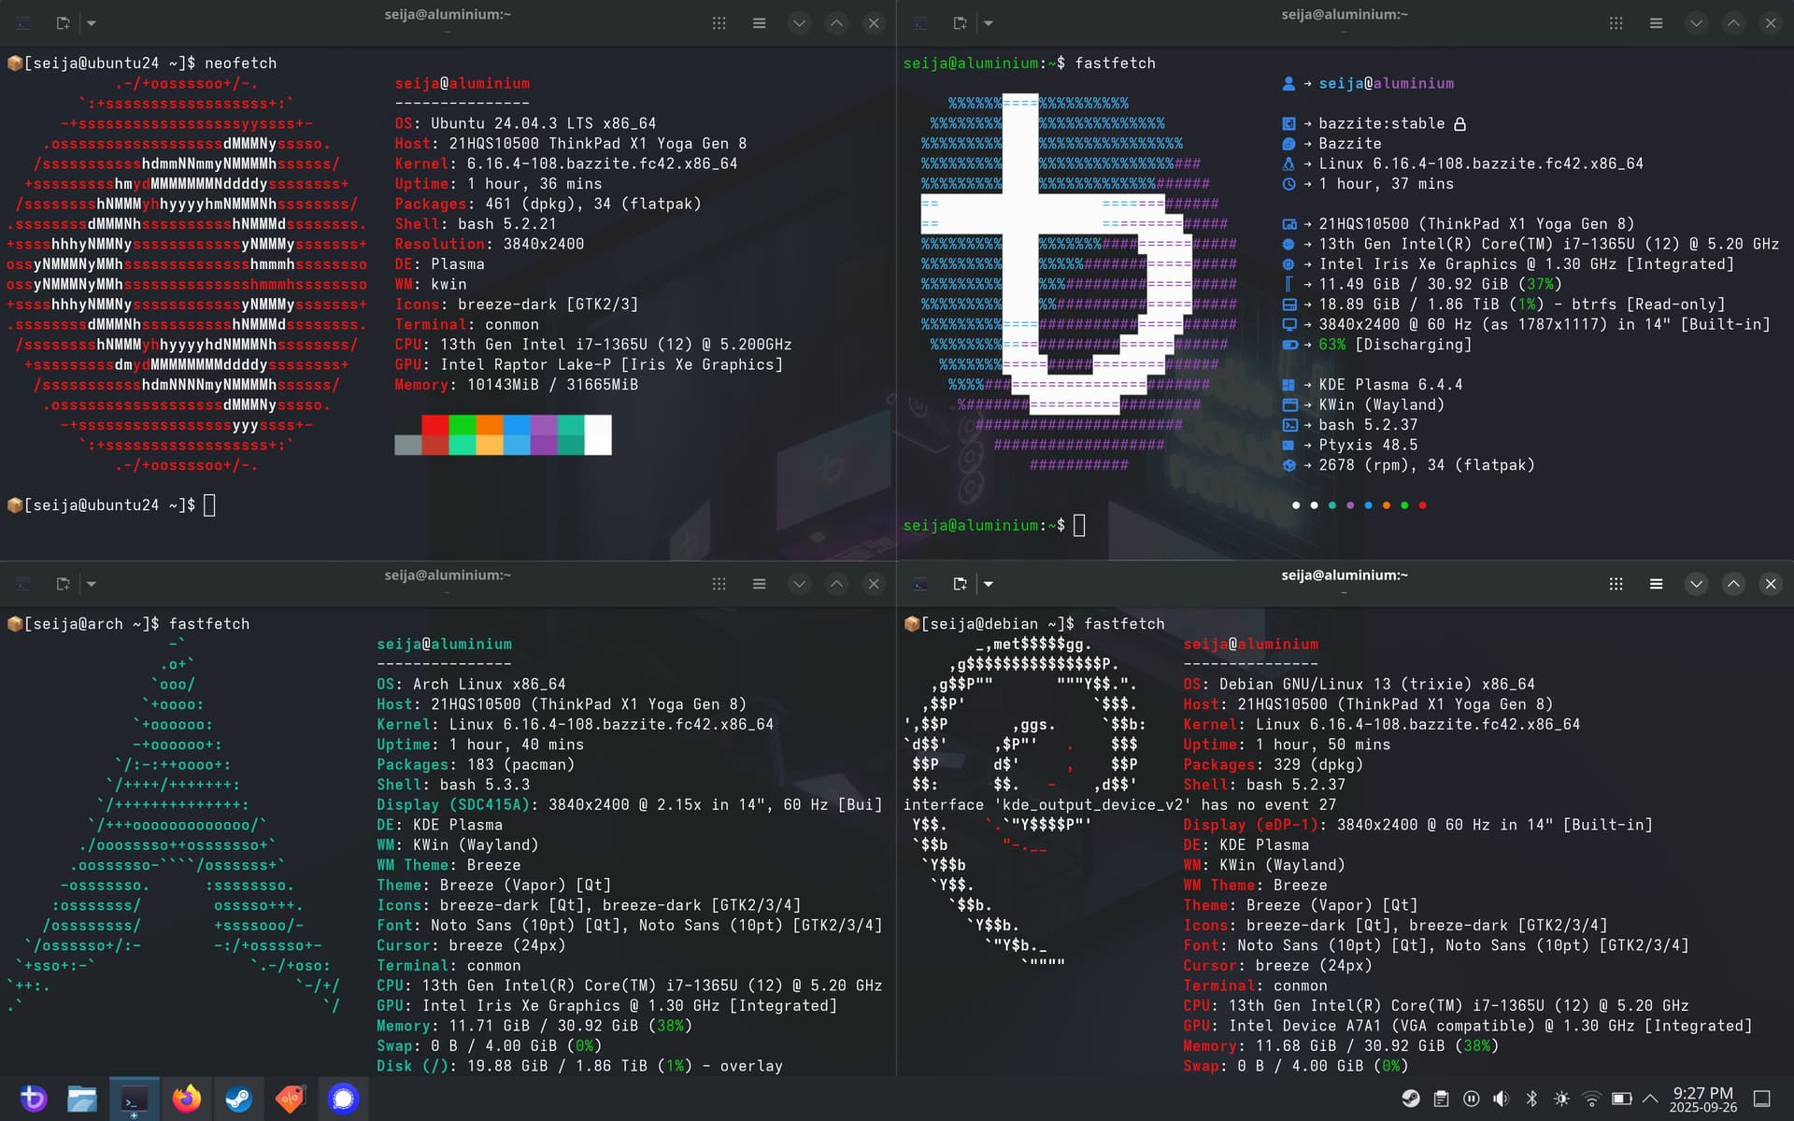Show hidden system tray icons
The width and height of the screenshot is (1794, 1121).
(1650, 1099)
